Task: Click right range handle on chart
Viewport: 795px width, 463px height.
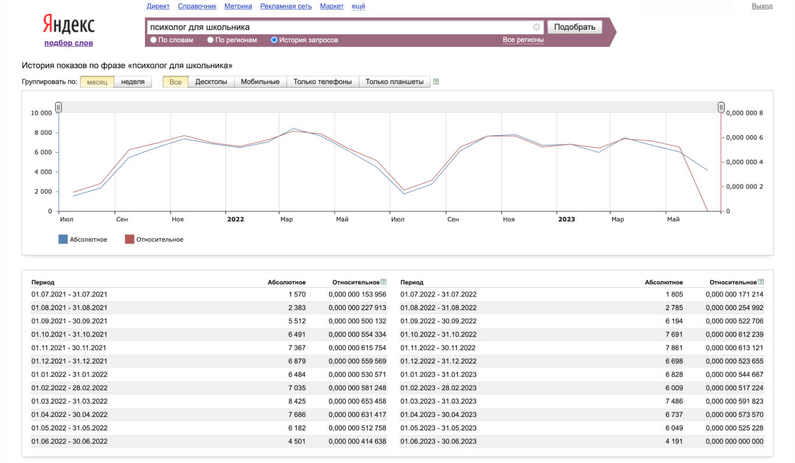Action: coord(721,107)
